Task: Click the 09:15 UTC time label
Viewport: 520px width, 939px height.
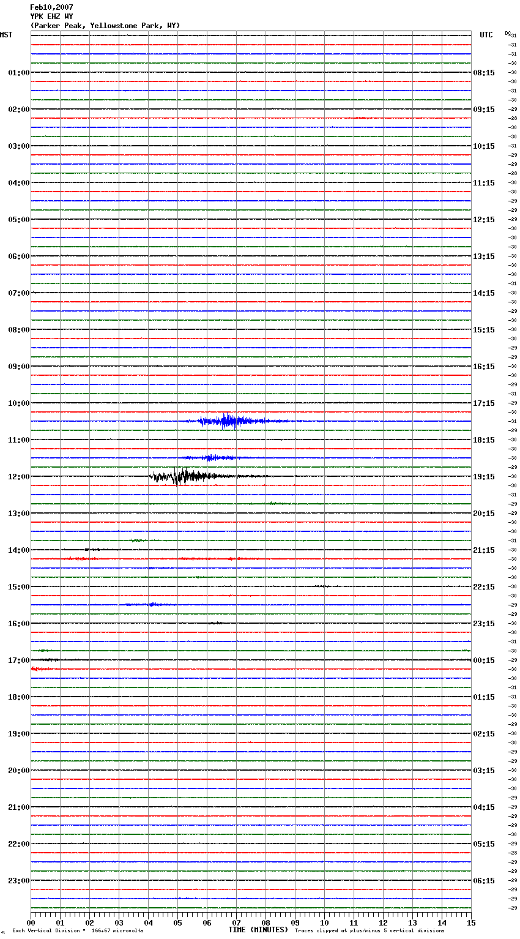Action: coord(484,110)
